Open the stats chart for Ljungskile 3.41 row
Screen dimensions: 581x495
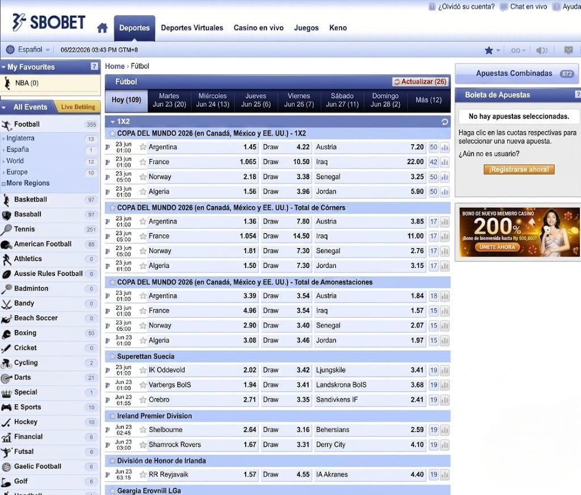(x=445, y=371)
